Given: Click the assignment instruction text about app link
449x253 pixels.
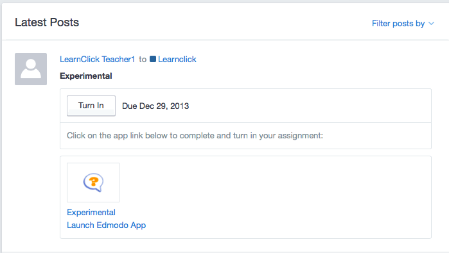Looking at the screenshot, I should [195, 135].
